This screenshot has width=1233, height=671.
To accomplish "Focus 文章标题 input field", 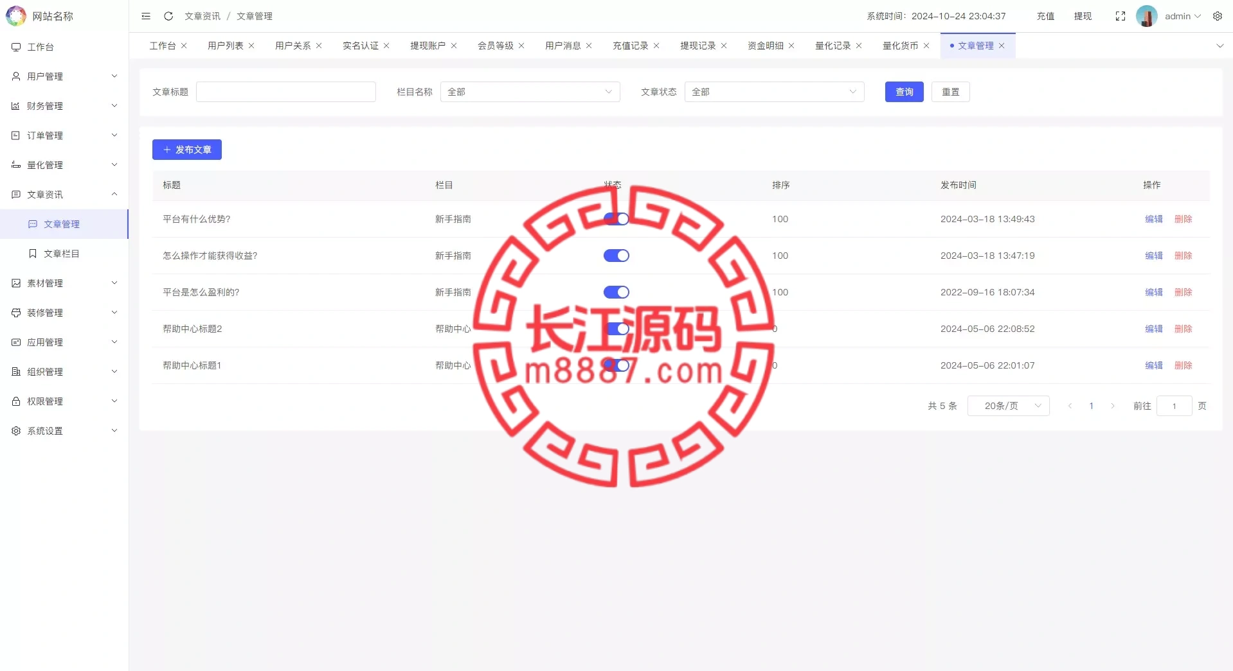I will click(x=286, y=92).
